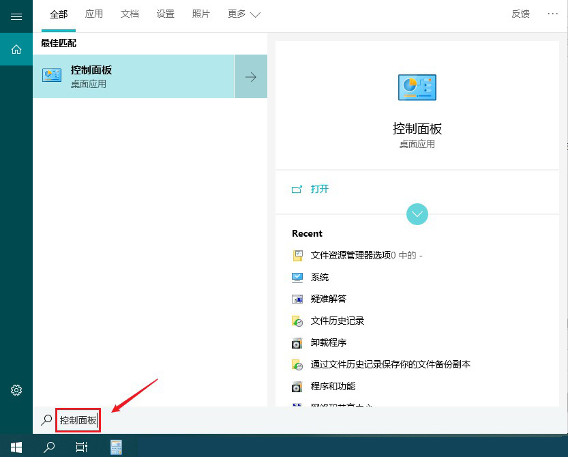
Task: Click the Windows Start button
Action: click(x=16, y=447)
